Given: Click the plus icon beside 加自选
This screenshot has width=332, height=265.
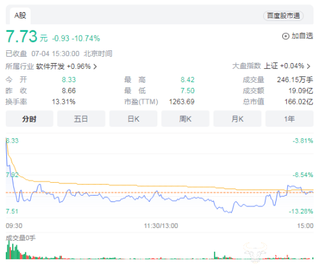Looking at the screenshot, I should tap(285, 36).
